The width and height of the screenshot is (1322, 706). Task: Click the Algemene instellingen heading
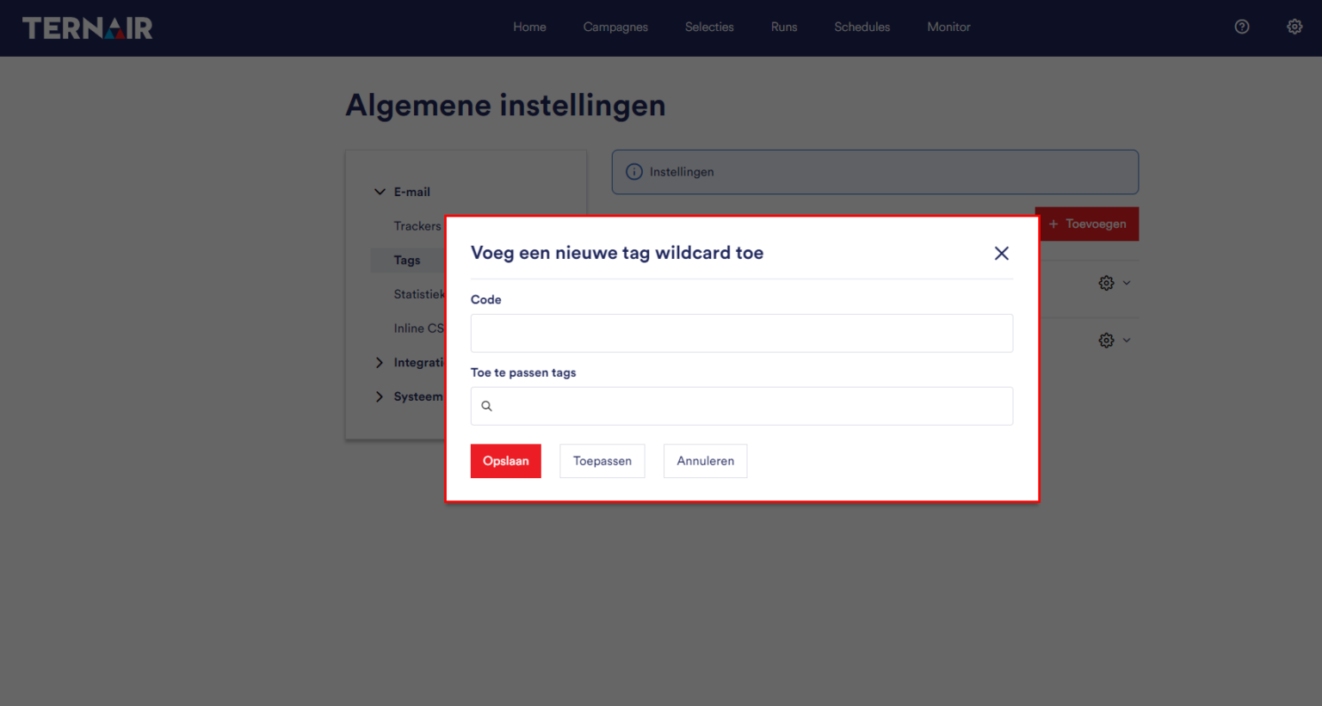coord(505,106)
